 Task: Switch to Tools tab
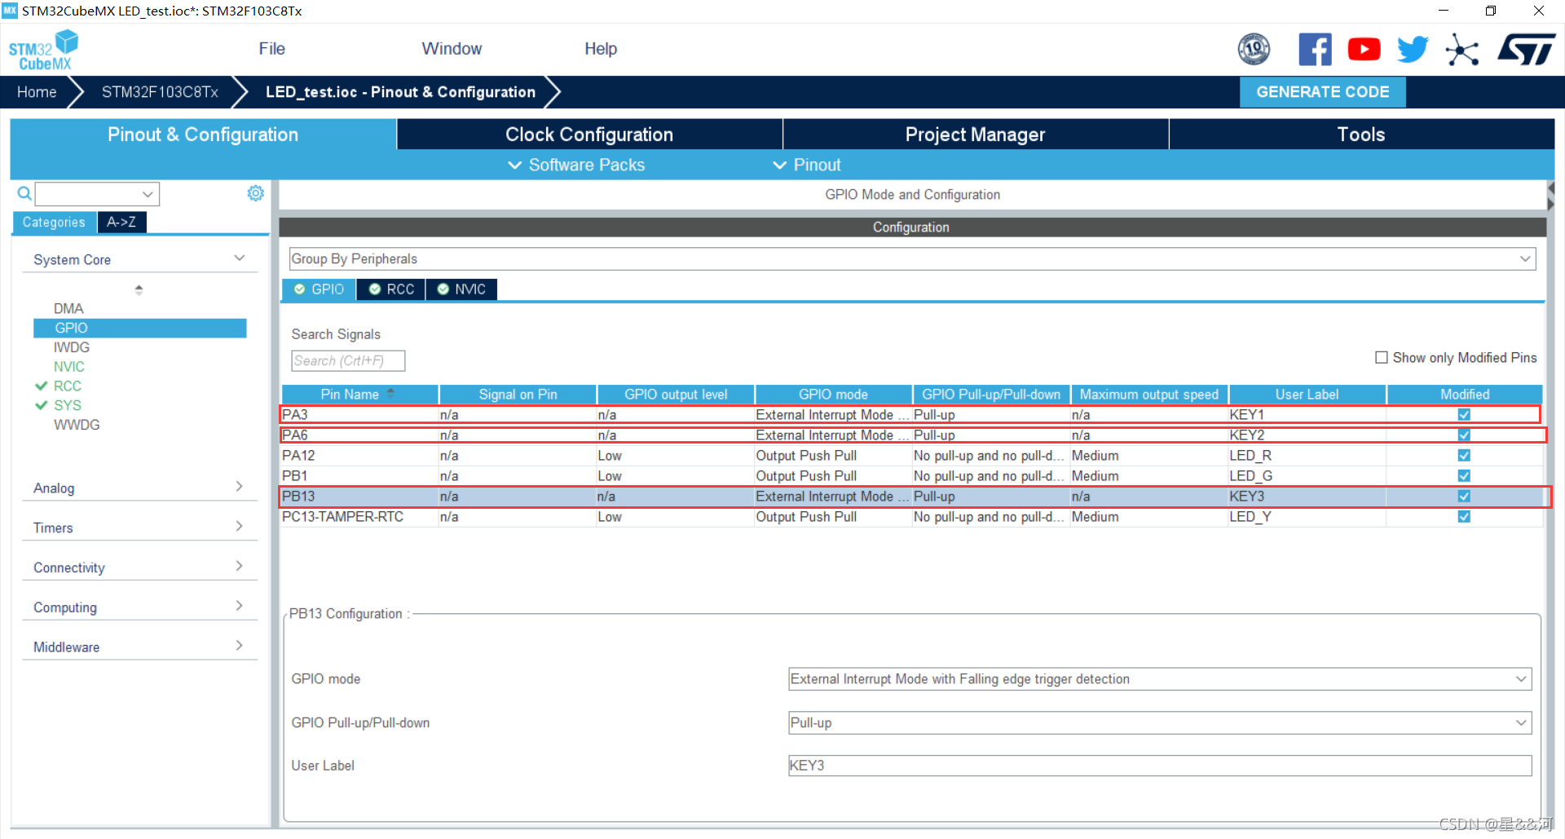coord(1361,135)
